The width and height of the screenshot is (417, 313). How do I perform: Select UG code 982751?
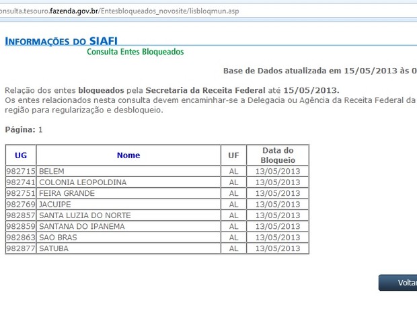pos(21,193)
